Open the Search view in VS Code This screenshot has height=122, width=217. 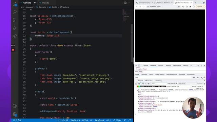(15, 12)
